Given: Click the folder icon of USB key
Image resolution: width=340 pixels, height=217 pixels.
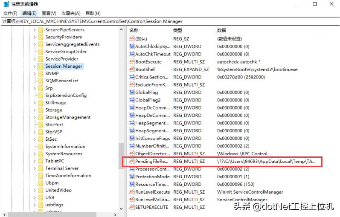Looking at the screenshot, I should click(x=41, y=197).
